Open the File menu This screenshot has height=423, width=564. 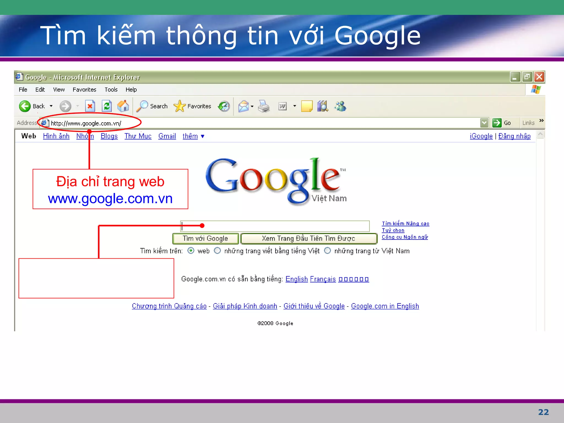pos(23,90)
